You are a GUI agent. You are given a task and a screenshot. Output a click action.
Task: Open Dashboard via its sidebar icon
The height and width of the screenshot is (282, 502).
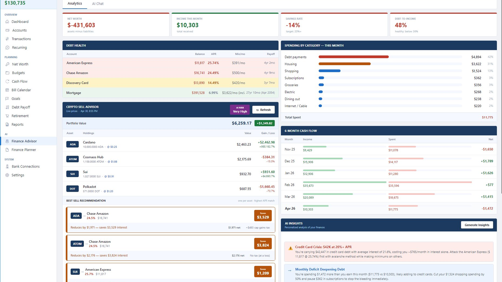[7, 22]
